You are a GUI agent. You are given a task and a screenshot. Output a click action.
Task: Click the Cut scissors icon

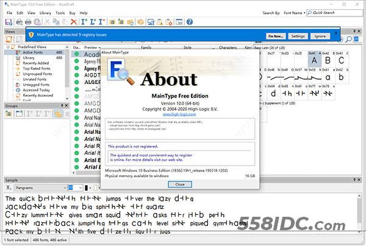47,22
